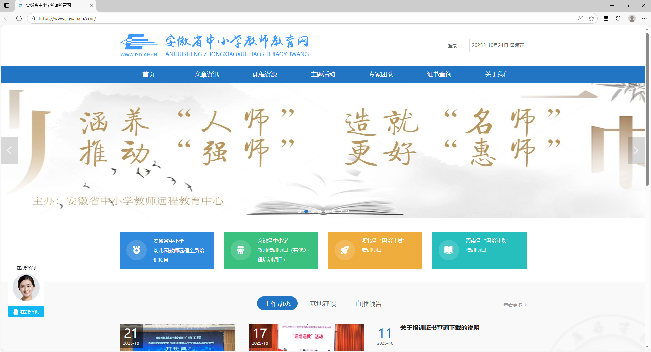Screen dimensions: 651x352
Task: Advance banner with the right arrow
Action: [636, 150]
